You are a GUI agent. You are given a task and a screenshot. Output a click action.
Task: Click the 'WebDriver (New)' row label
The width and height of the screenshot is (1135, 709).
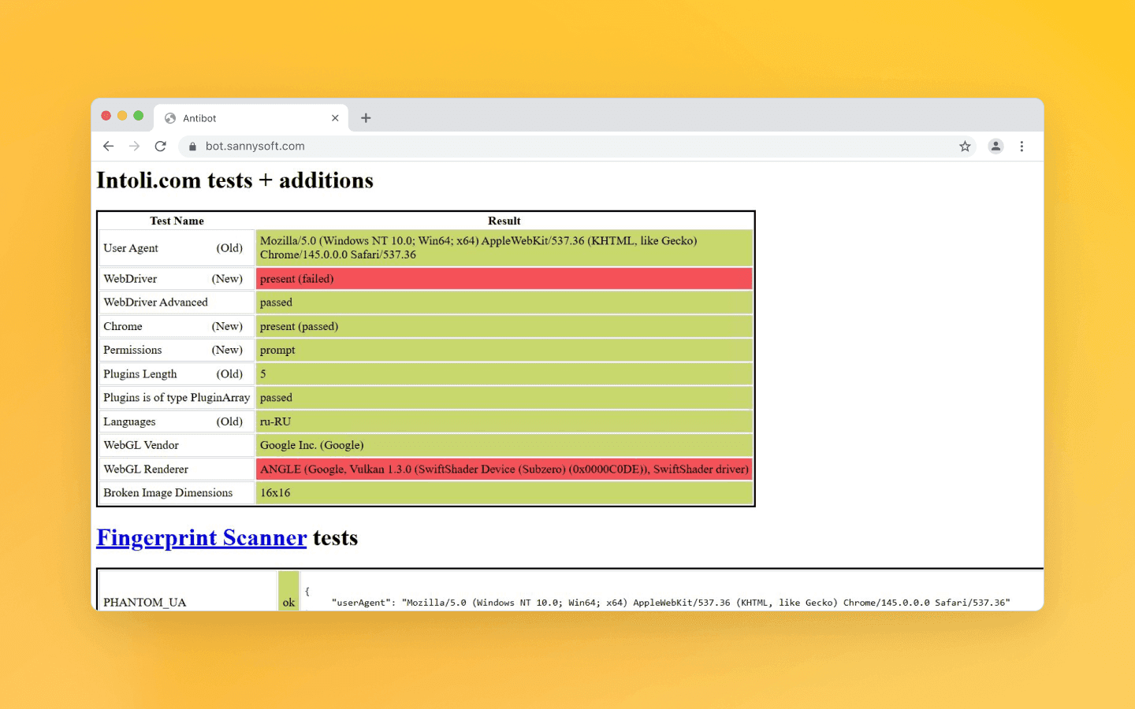(x=177, y=279)
